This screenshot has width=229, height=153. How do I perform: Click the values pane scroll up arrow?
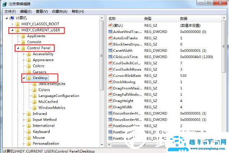pos(224,18)
